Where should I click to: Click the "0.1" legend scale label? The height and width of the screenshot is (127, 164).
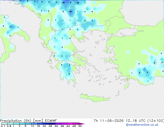click(3, 126)
